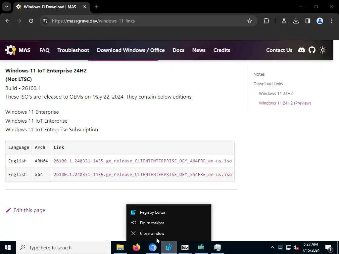Open the News nav item

click(199, 50)
